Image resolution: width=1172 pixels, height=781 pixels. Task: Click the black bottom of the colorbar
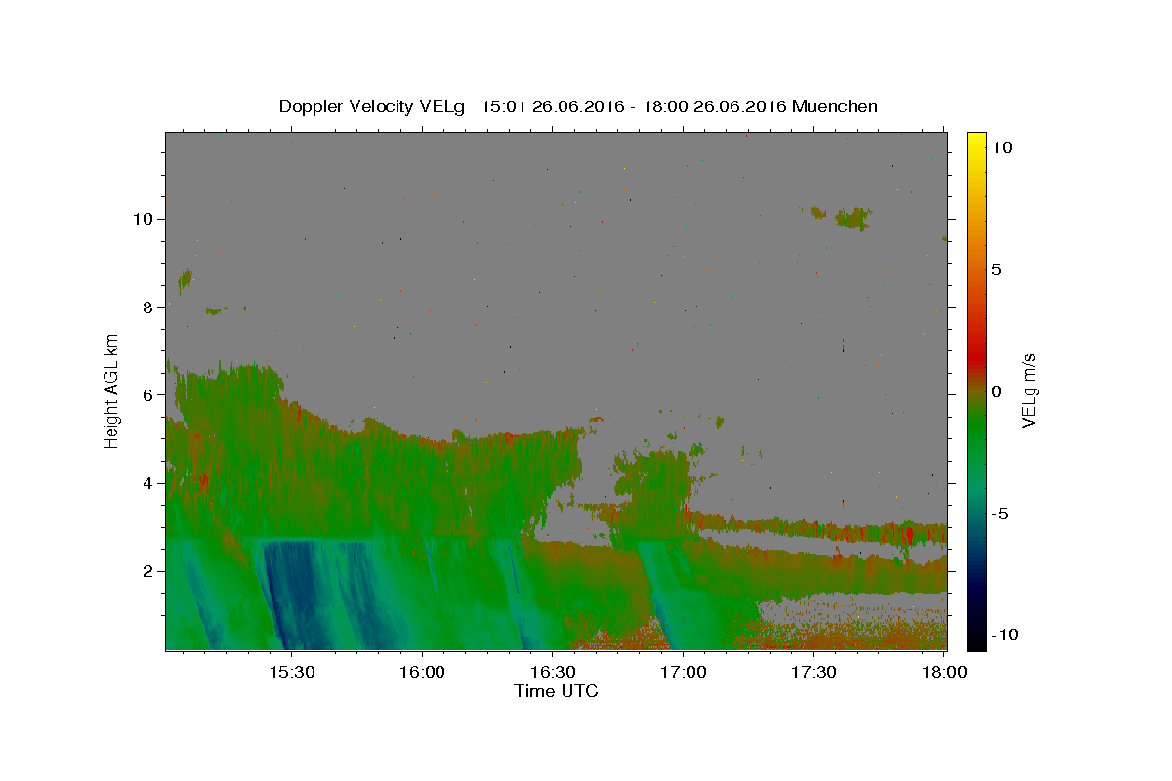click(977, 643)
